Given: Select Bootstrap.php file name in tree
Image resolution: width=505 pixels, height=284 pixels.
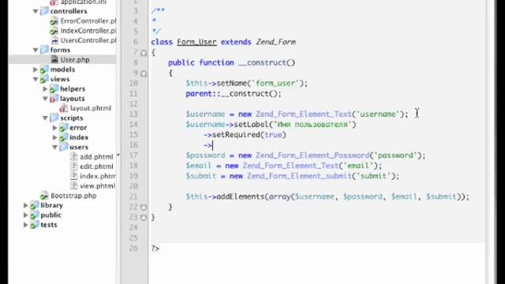Looking at the screenshot, I should pyautogui.click(x=73, y=196).
